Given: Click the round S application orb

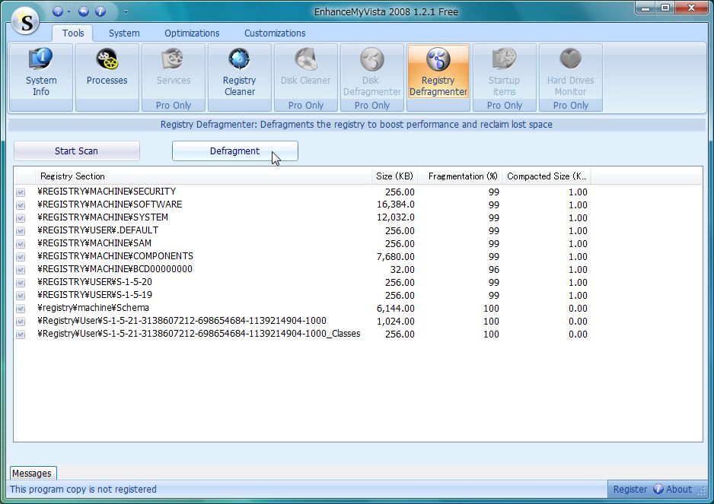Looking at the screenshot, I should click(x=26, y=21).
